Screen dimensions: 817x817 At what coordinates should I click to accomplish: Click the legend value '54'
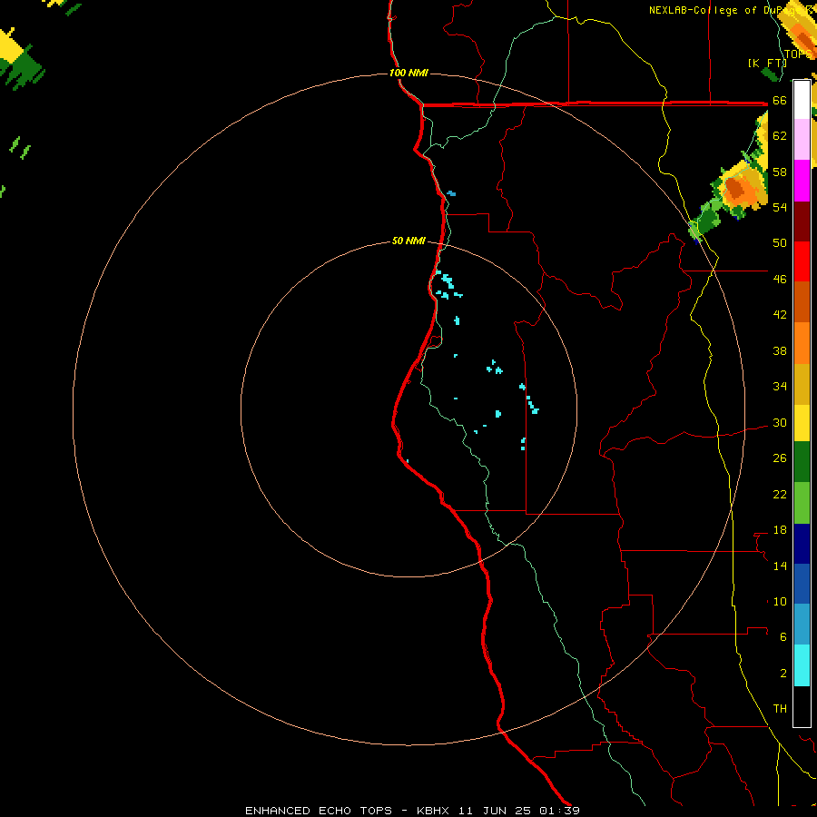(780, 207)
